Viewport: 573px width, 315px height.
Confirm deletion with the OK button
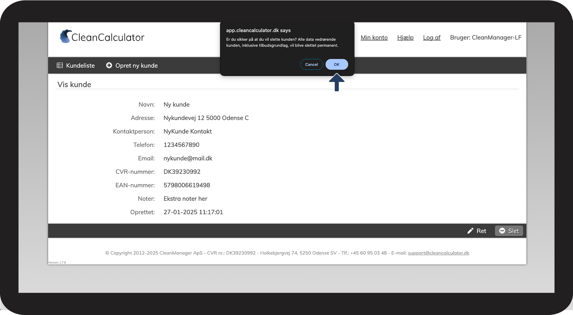tap(337, 65)
